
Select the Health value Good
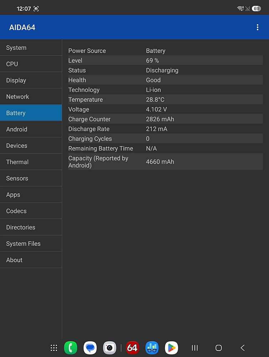pyautogui.click(x=153, y=80)
